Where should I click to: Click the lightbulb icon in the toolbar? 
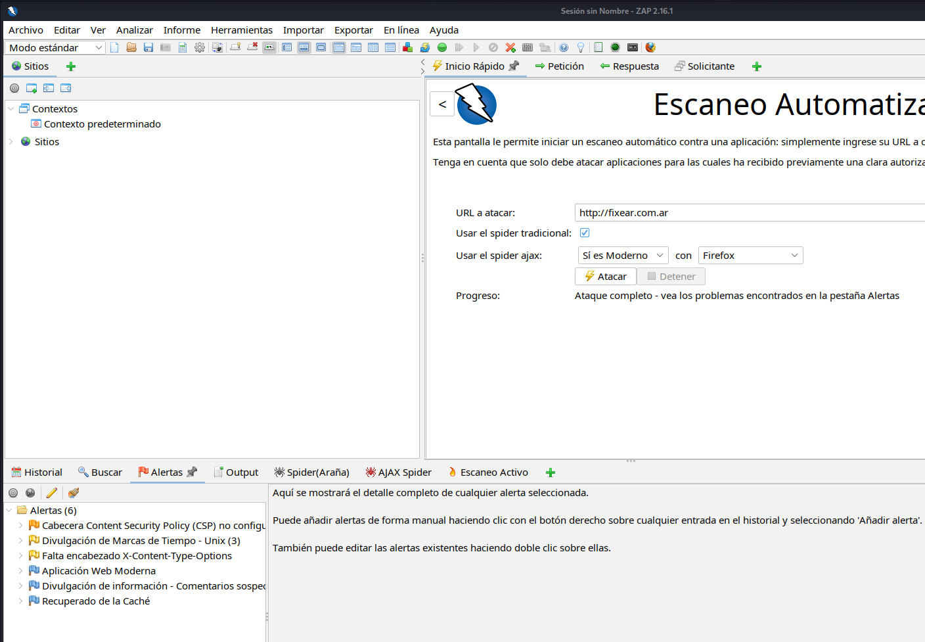[581, 47]
